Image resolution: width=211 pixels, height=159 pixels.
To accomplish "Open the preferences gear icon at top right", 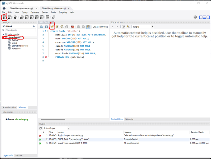I will point(195,17).
